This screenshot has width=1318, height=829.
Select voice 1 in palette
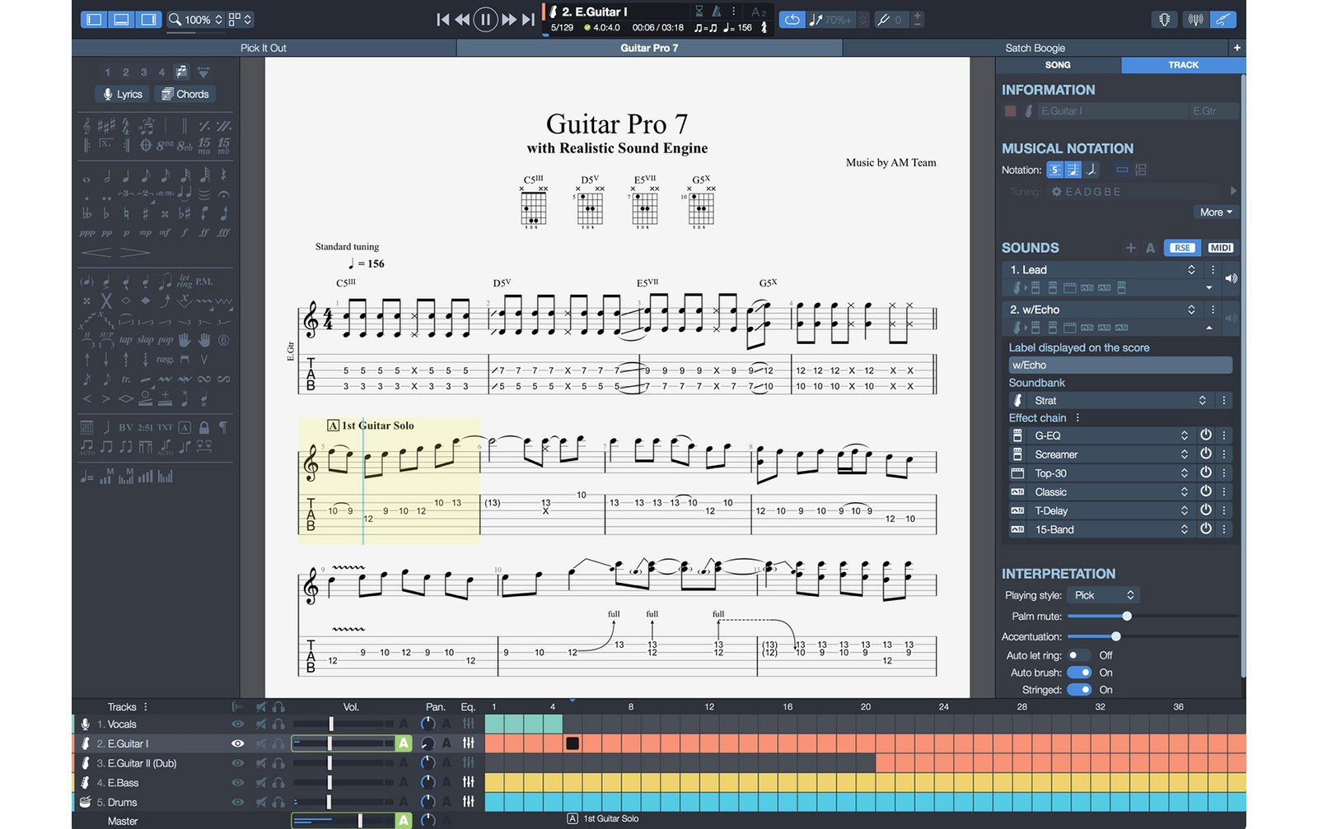point(107,72)
